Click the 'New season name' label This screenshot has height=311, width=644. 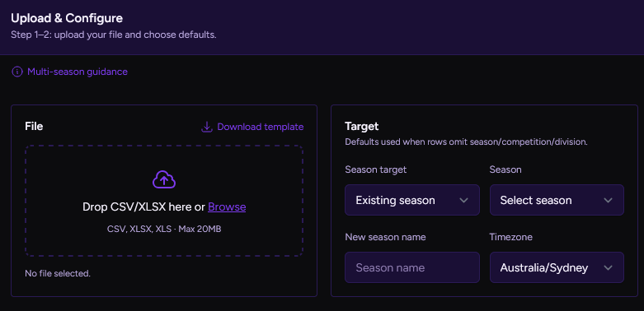(385, 237)
